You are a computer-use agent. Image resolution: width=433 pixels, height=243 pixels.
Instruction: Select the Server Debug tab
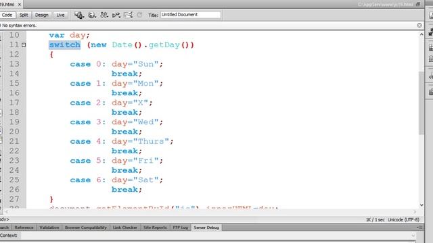coord(206,227)
